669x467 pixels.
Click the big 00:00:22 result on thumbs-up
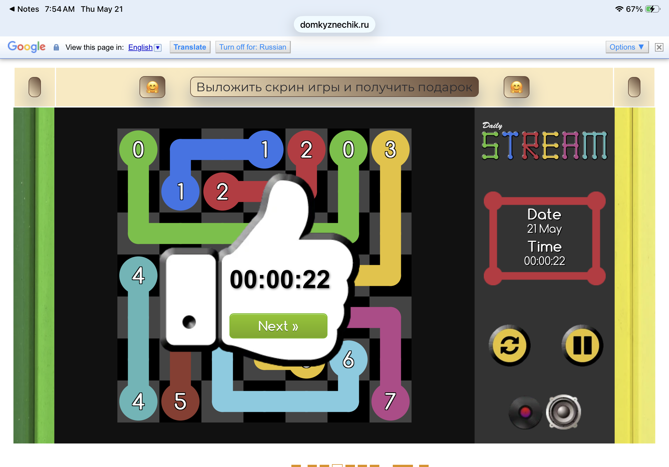click(280, 279)
